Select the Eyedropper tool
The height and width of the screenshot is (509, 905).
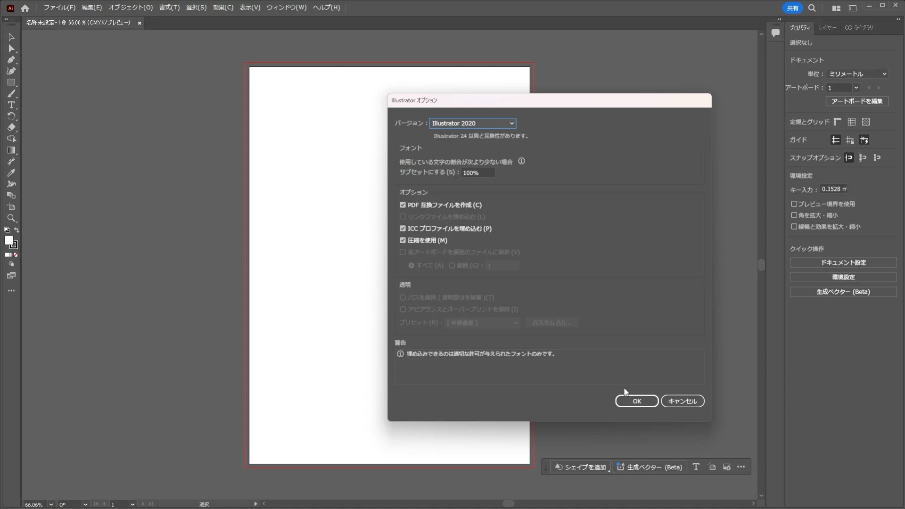pyautogui.click(x=11, y=173)
